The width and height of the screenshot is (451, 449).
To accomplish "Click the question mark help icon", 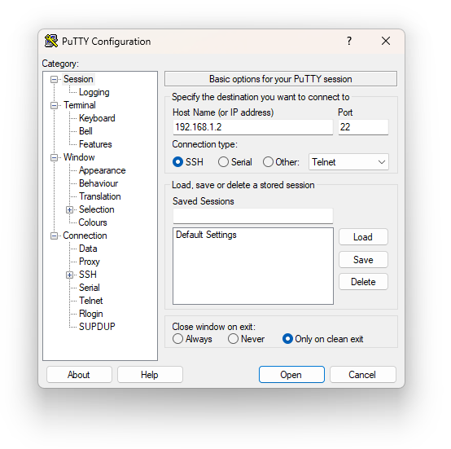I will 349,41.
